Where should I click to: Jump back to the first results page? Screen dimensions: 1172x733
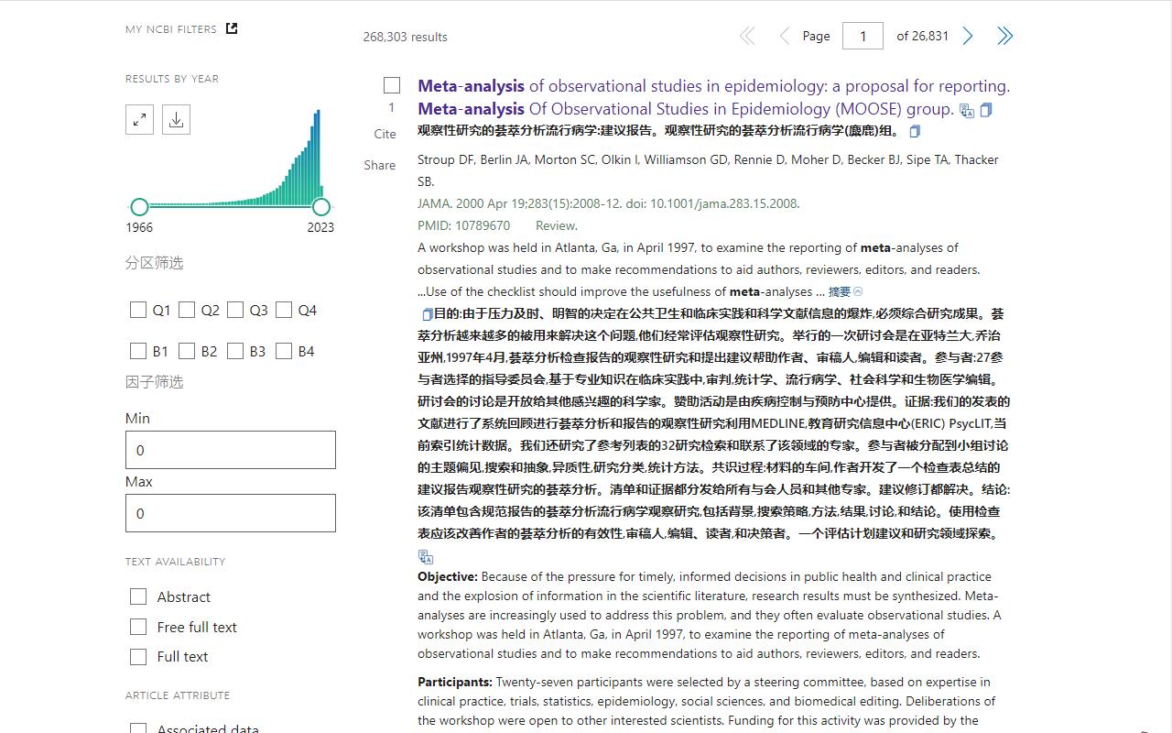[746, 36]
